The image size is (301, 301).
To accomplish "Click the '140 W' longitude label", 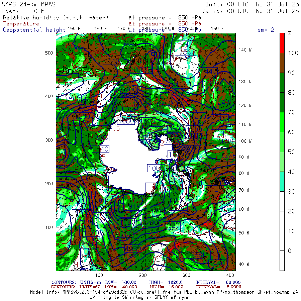I will 245,50.
